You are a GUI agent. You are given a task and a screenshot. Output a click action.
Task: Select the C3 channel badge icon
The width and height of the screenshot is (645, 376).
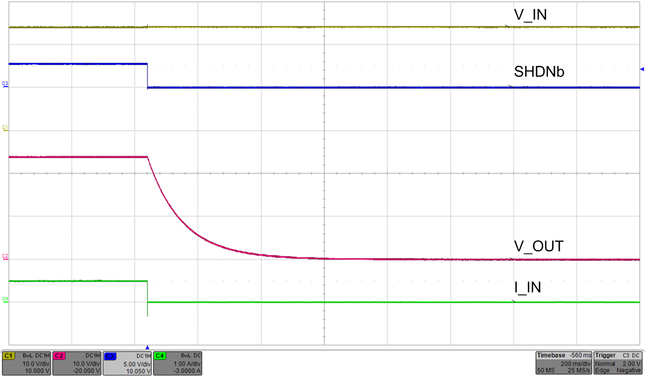pos(109,355)
